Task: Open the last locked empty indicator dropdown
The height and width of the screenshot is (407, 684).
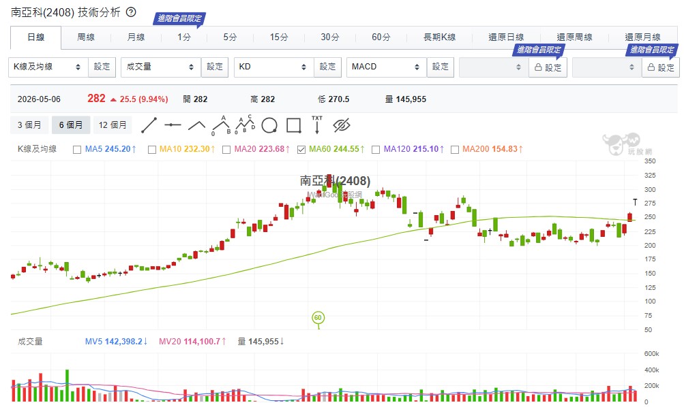Action: tap(607, 67)
